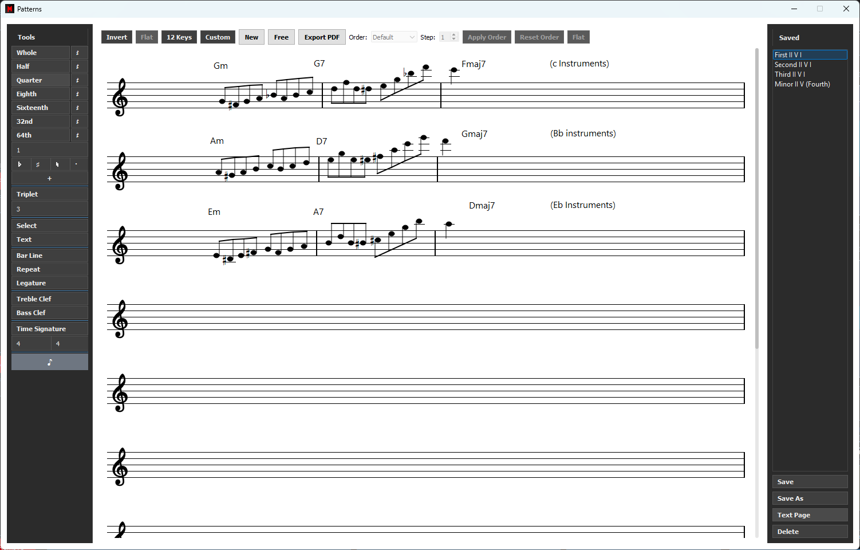Select Minor II V (Fourth) saved pattern
This screenshot has width=860, height=550.
pos(802,84)
